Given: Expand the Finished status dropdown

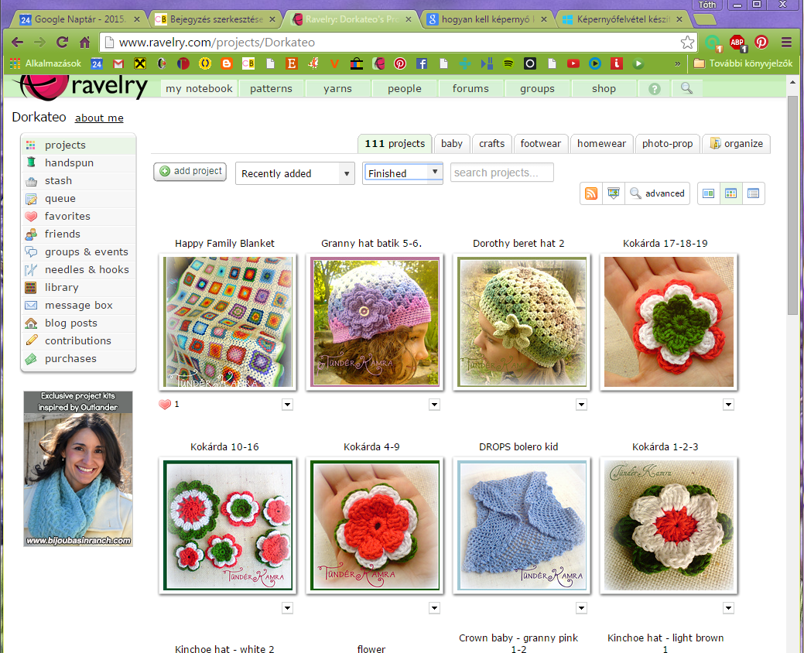Looking at the screenshot, I should point(403,173).
